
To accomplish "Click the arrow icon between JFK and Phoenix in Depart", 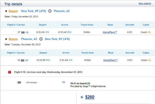I will tap(50, 11).
